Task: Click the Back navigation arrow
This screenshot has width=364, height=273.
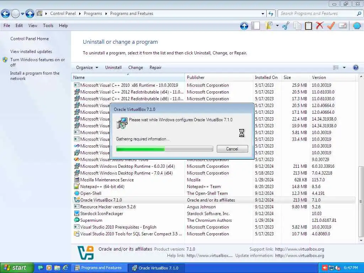Action: [x=6, y=14]
